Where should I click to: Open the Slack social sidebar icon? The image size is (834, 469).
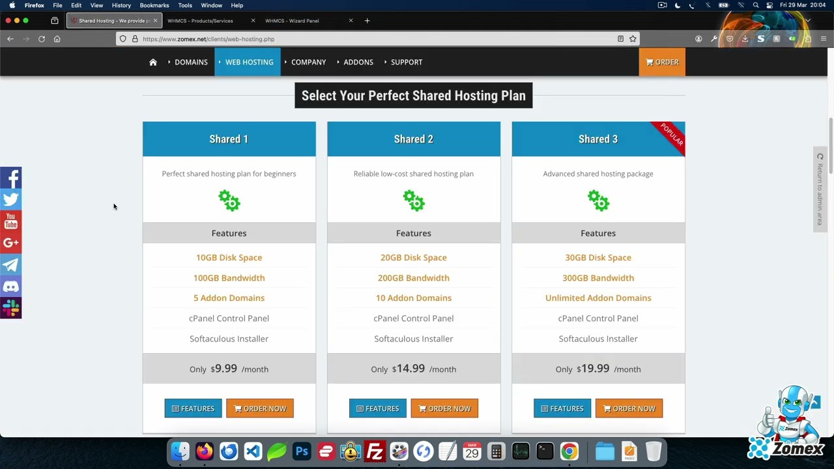(10, 307)
